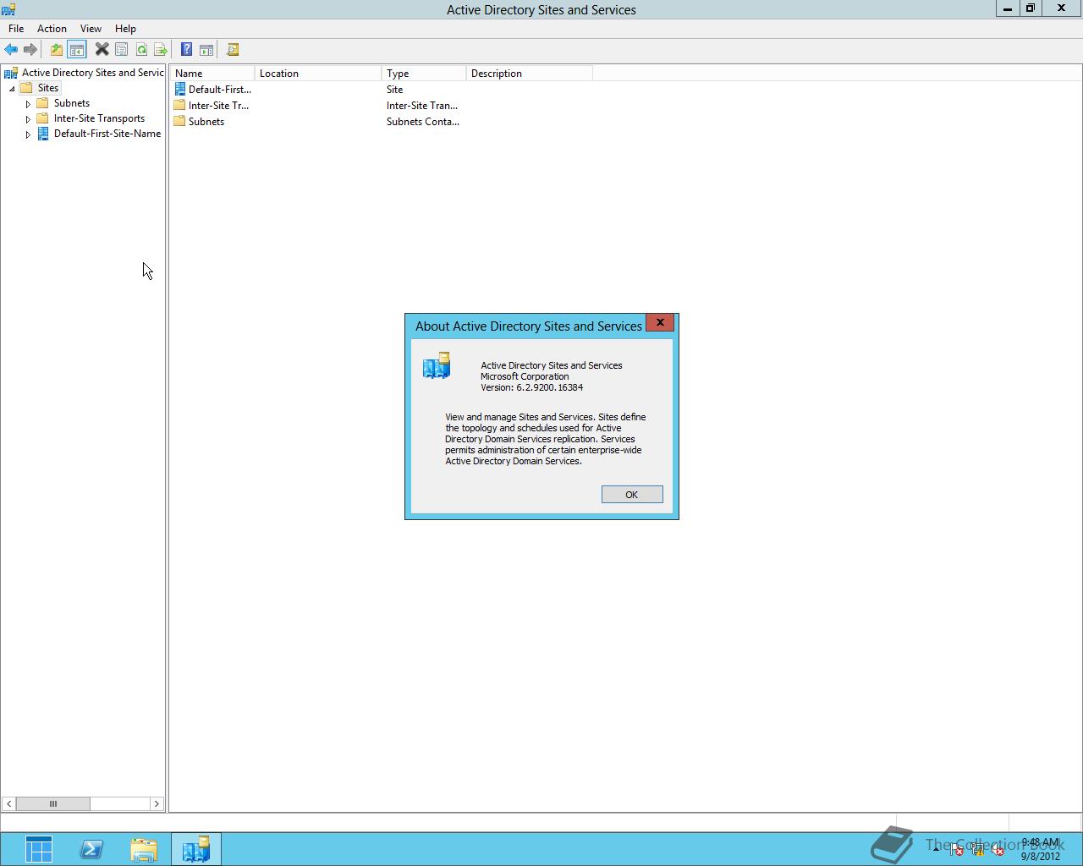Image resolution: width=1083 pixels, height=866 pixels.
Task: Open the View menu
Action: 91,29
